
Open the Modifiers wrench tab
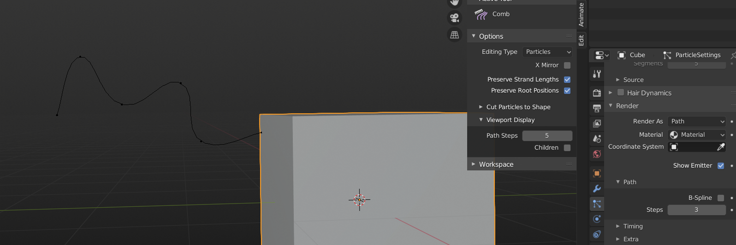(x=597, y=188)
